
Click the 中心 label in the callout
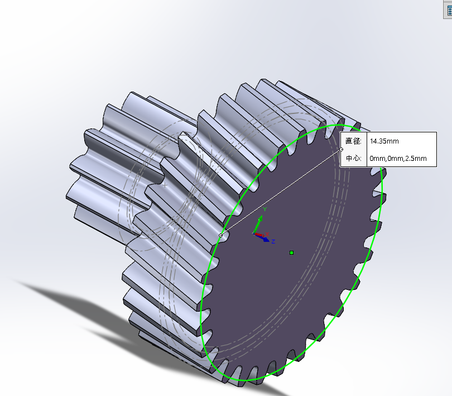pos(353,158)
